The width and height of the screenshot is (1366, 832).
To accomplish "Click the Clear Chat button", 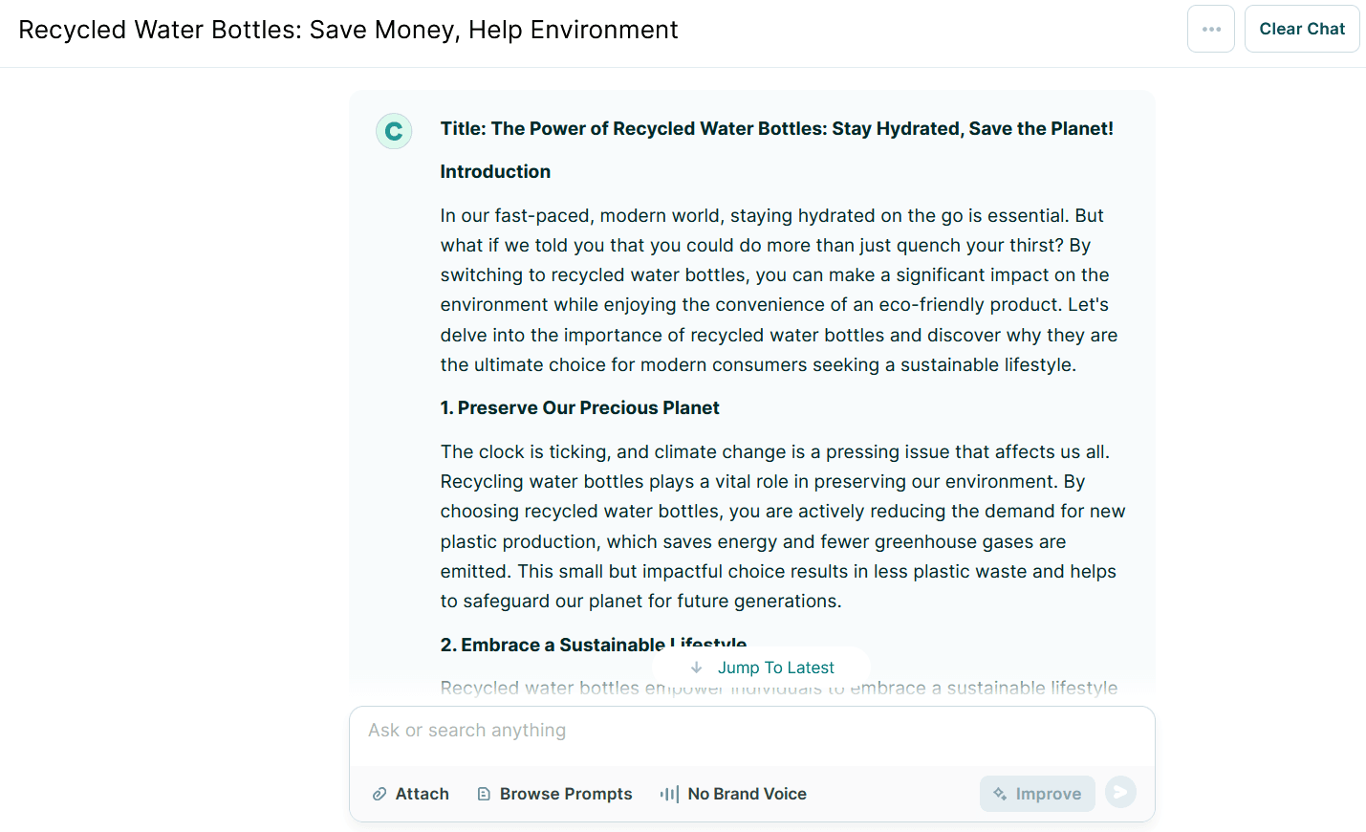I will click(1301, 29).
